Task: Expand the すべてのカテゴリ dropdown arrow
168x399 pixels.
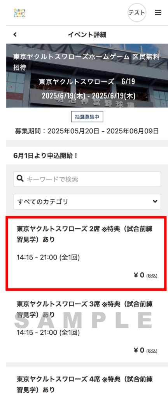Action: coord(154,201)
